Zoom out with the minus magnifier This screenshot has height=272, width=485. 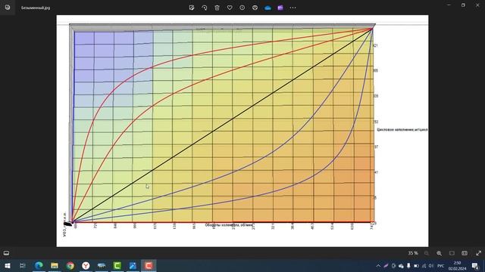(426, 253)
